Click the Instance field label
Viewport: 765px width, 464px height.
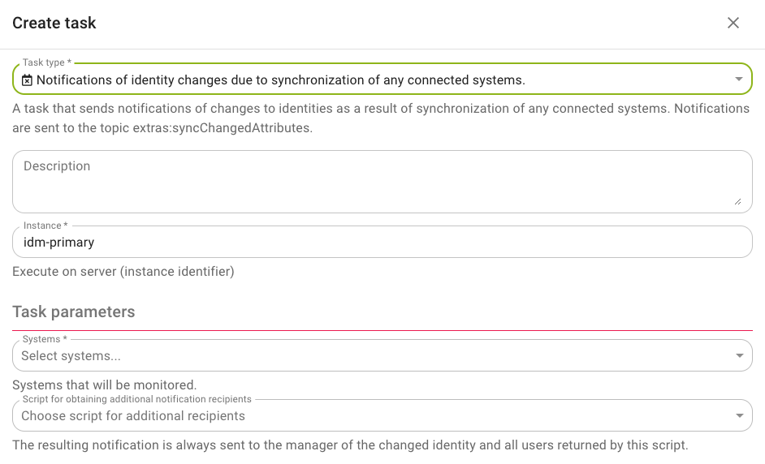[x=45, y=226]
